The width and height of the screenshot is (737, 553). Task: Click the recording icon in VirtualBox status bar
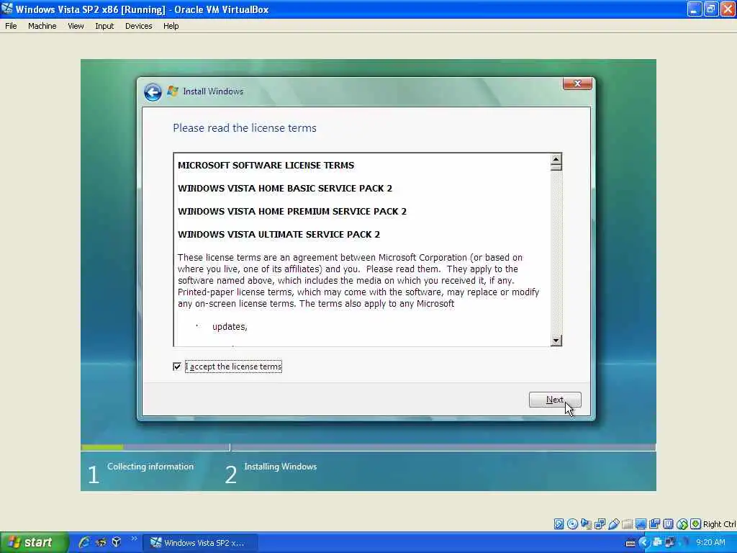pyautogui.click(x=654, y=524)
